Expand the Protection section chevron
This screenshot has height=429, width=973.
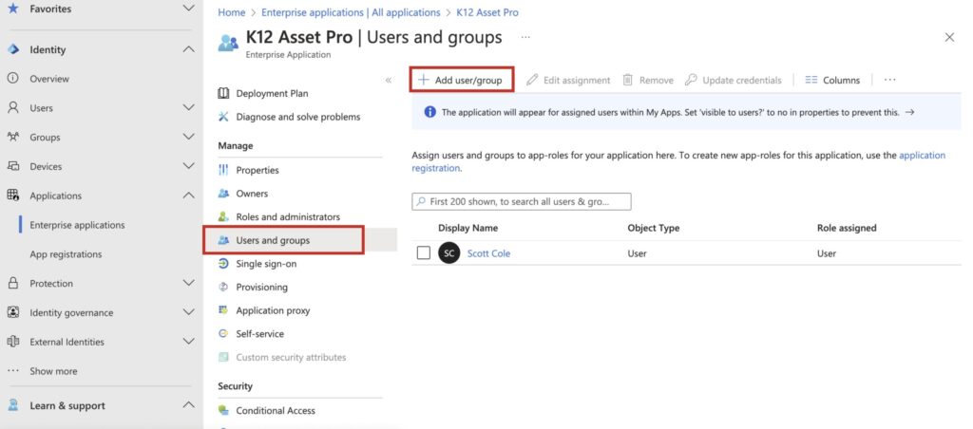coord(187,283)
